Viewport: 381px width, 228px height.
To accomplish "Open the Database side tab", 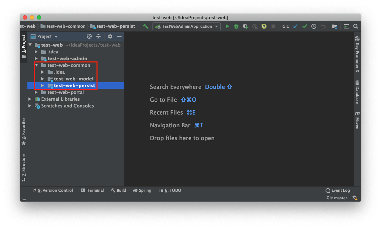I will [357, 92].
